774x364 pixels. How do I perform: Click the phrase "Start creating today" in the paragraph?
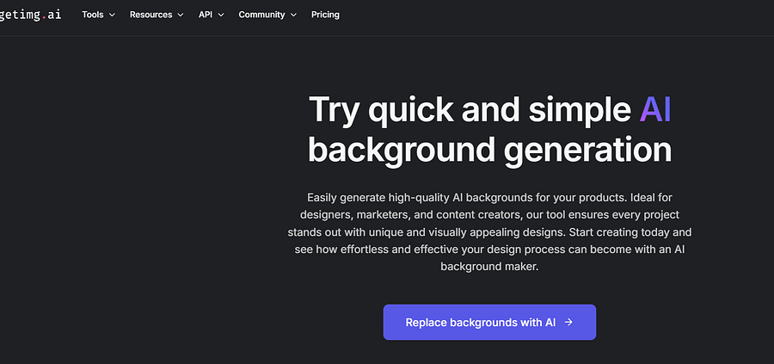click(x=617, y=232)
